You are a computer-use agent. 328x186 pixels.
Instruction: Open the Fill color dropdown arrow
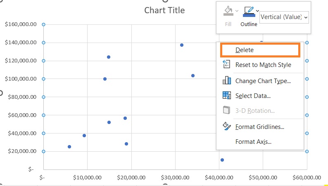point(237,11)
